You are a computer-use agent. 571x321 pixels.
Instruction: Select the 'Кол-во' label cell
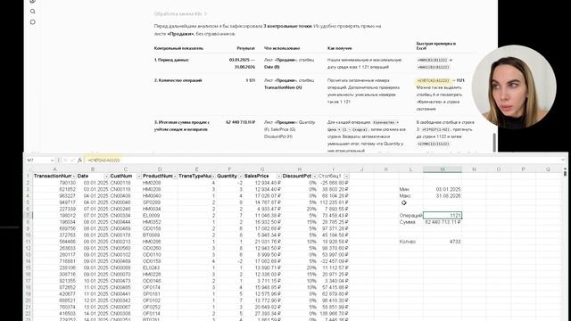point(410,242)
